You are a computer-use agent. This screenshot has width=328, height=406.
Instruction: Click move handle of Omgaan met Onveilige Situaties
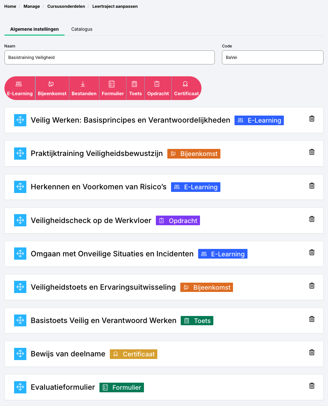20,254
